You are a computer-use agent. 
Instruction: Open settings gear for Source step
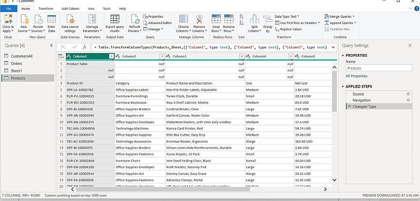tap(408, 94)
